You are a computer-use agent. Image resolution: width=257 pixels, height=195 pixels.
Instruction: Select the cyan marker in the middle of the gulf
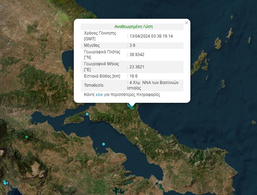pos(103,144)
